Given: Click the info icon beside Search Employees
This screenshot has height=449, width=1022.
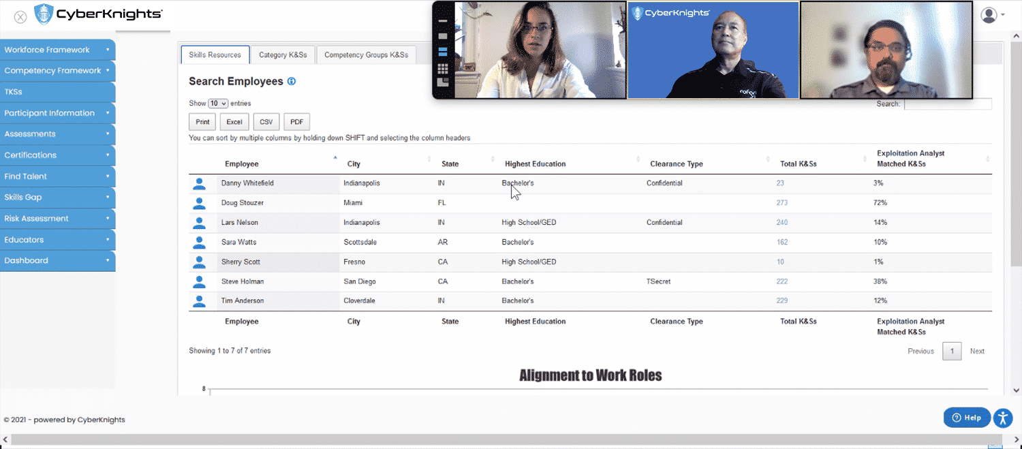Looking at the screenshot, I should coord(292,82).
